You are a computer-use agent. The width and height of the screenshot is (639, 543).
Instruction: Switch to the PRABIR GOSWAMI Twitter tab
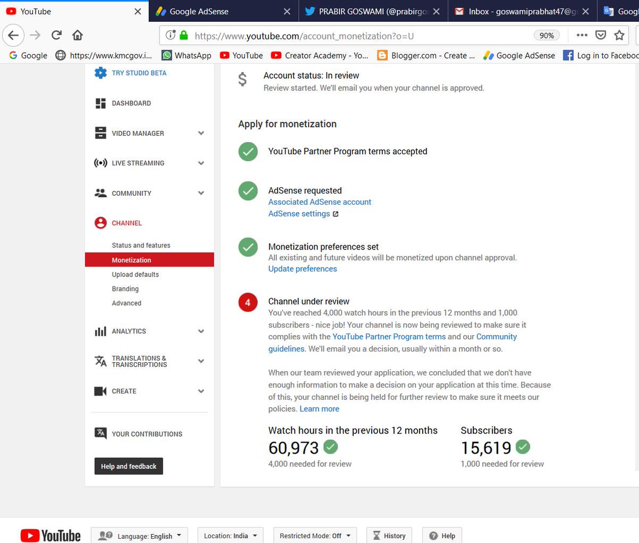[x=372, y=11]
